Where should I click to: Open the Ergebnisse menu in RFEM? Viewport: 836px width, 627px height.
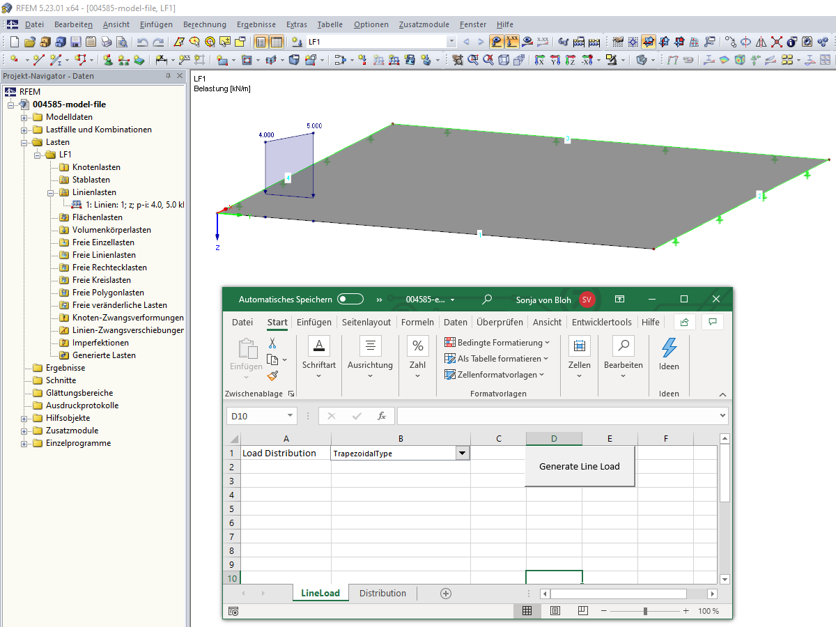pyautogui.click(x=256, y=24)
